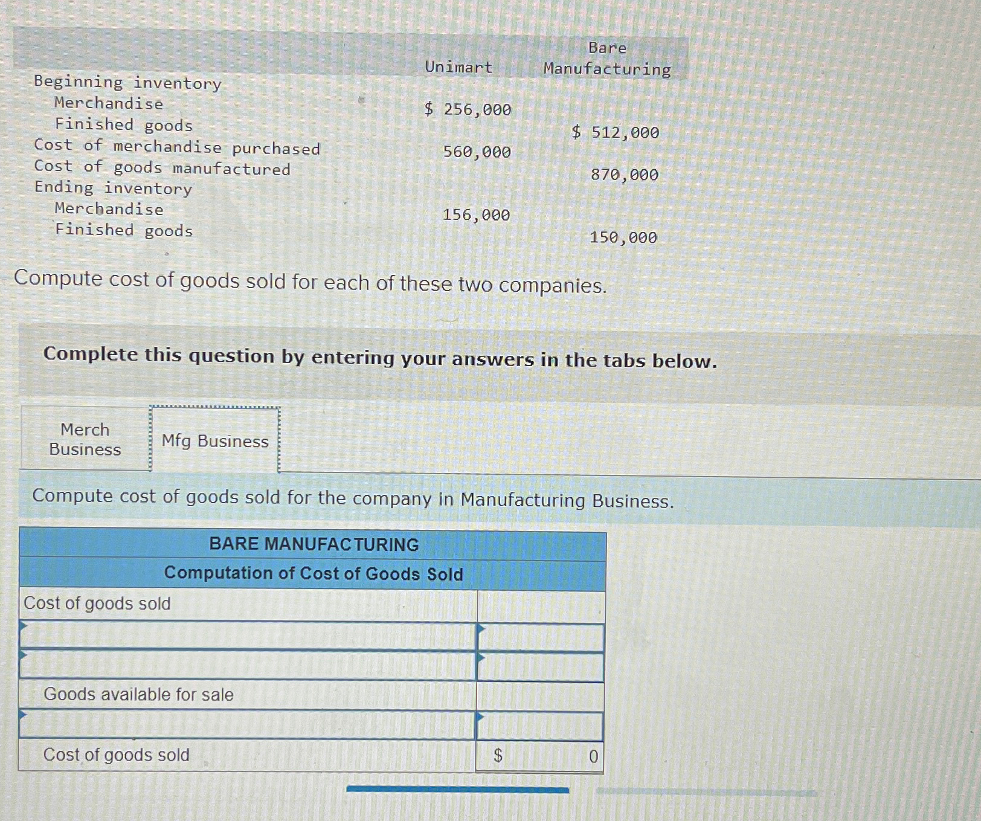Open the blank label dropdown directly below 'Goods available for sale'

pyautogui.click(x=248, y=725)
